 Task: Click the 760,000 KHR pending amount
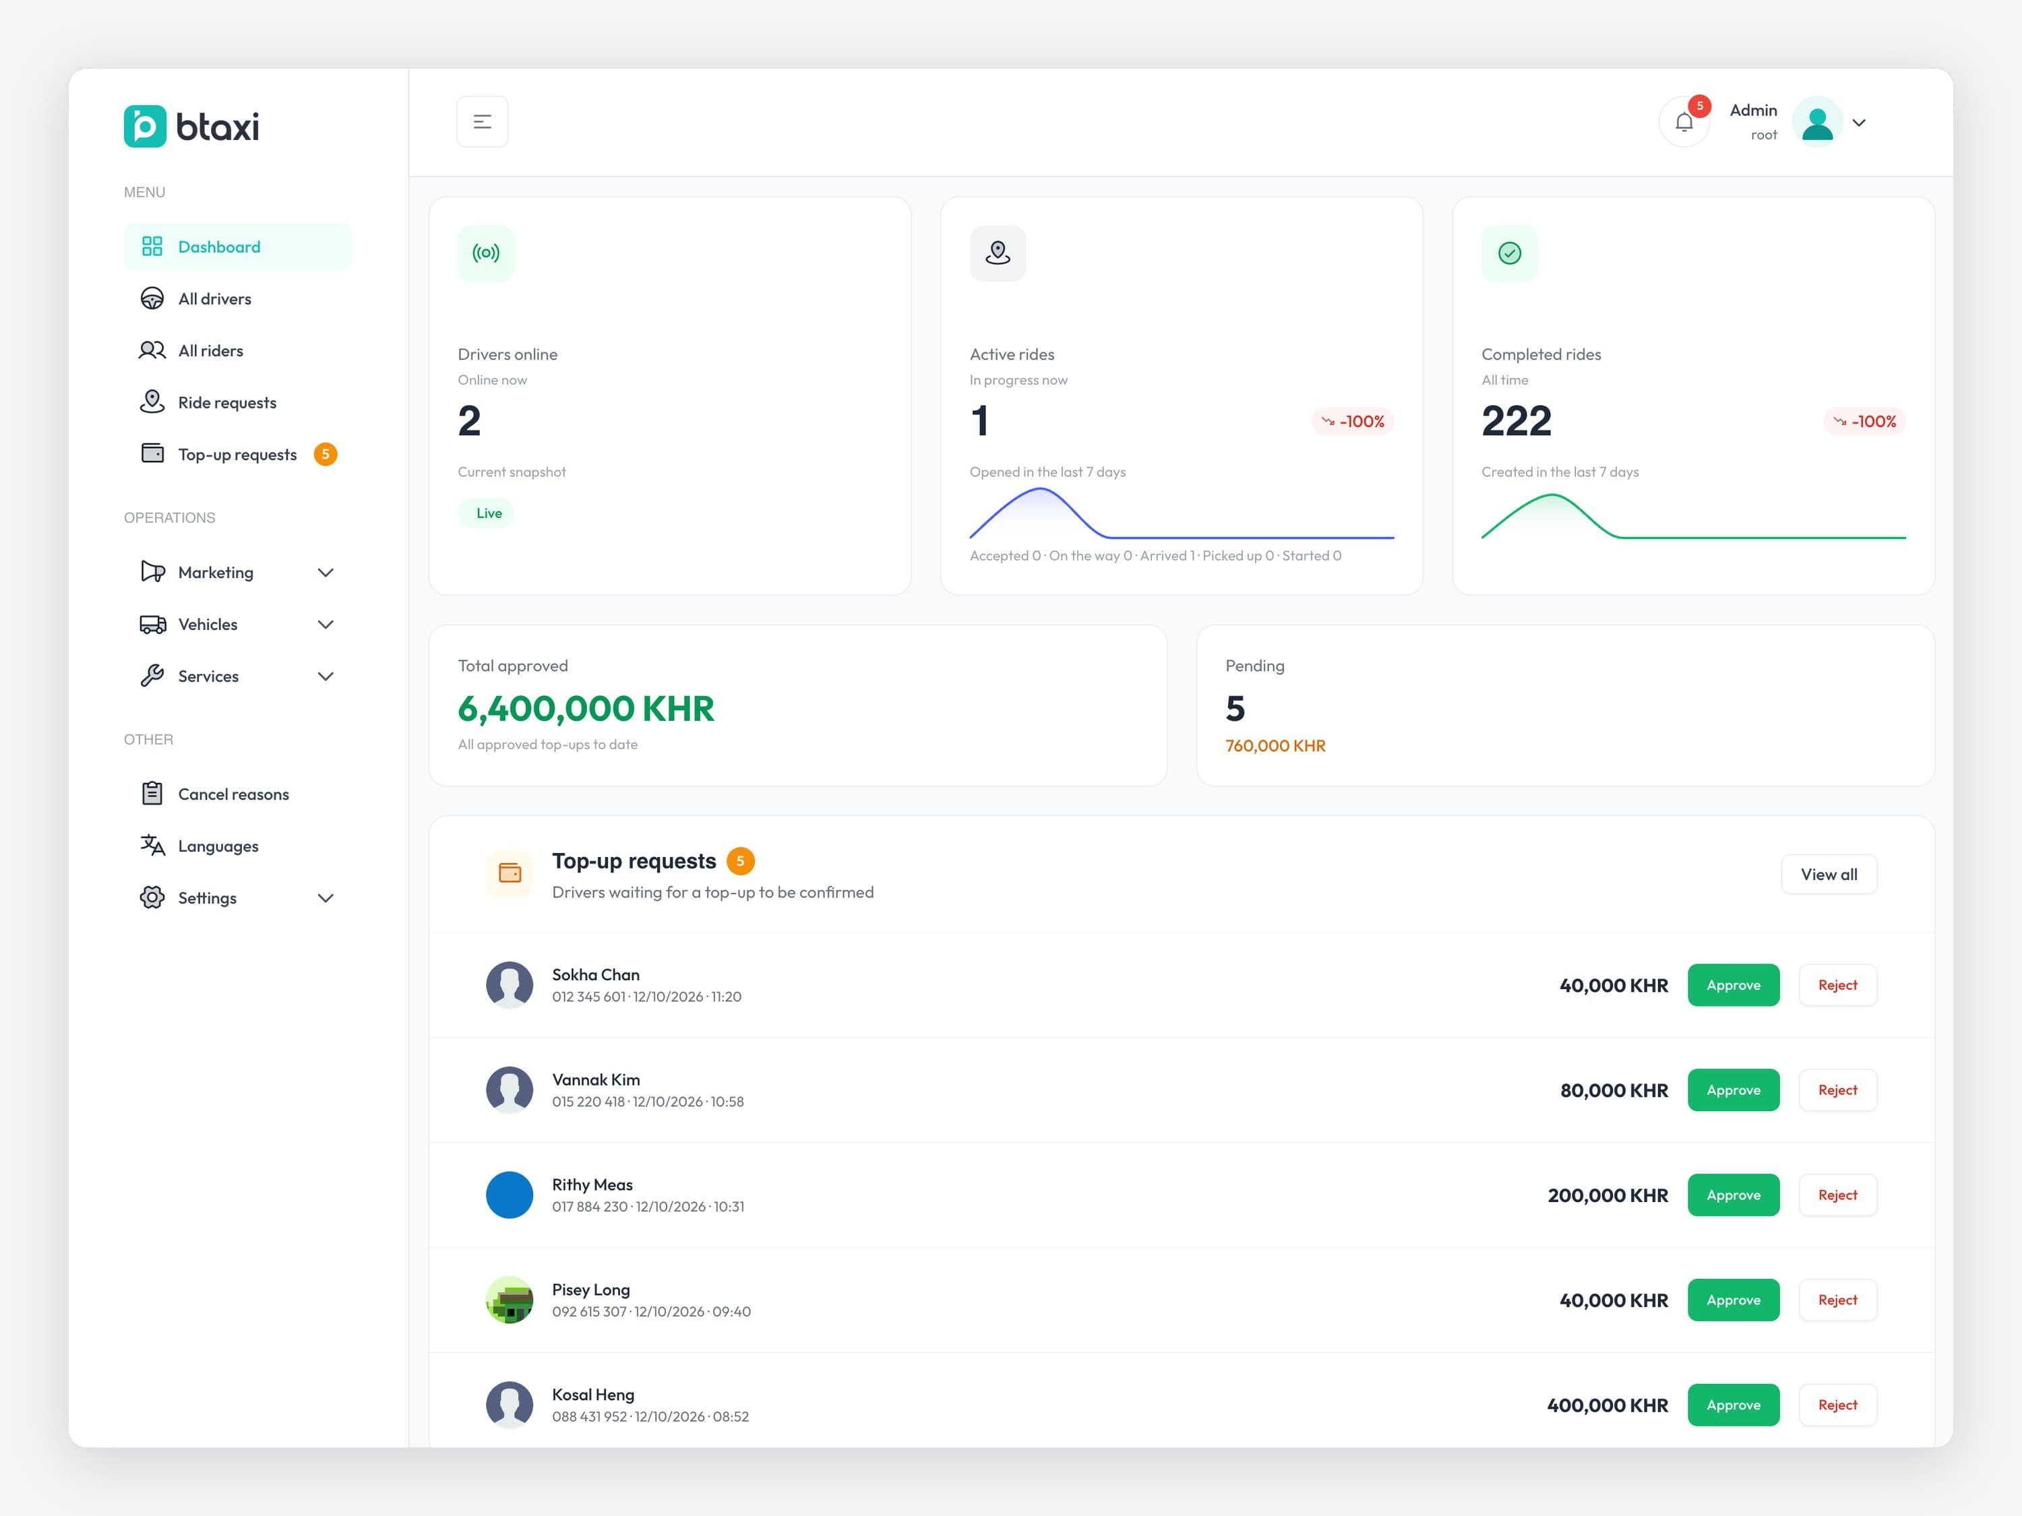[x=1275, y=746]
